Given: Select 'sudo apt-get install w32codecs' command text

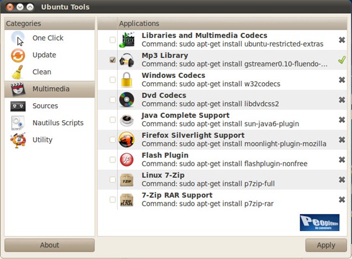Looking at the screenshot, I should tap(230, 84).
